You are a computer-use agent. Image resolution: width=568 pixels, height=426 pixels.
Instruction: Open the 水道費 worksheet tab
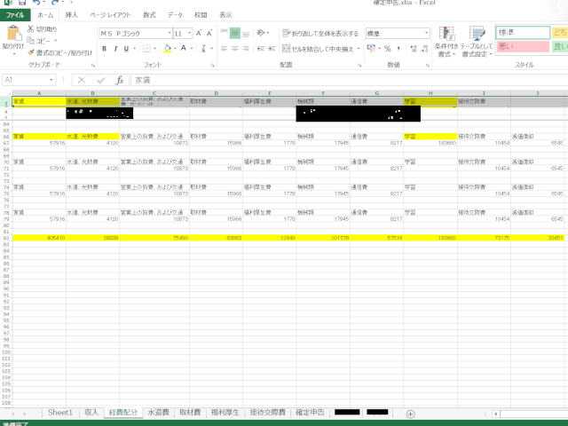tap(158, 412)
